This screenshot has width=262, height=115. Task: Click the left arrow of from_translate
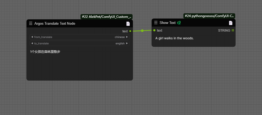click(x=32, y=37)
